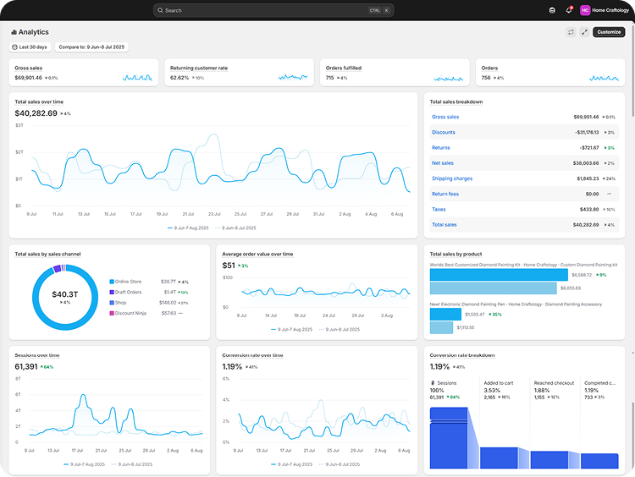Focus the Search input field

(273, 10)
